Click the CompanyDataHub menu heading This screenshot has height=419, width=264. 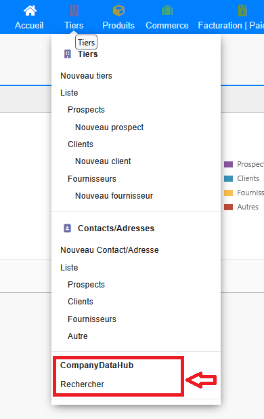pyautogui.click(x=97, y=365)
